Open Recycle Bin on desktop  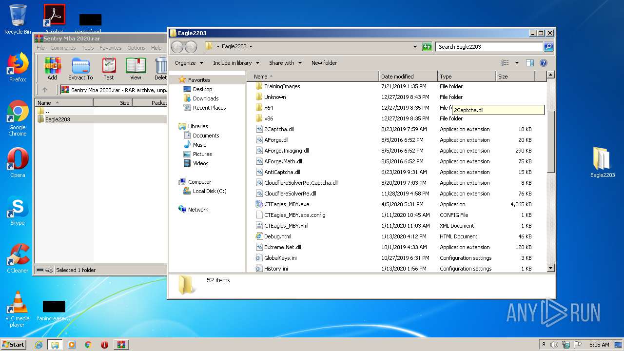pyautogui.click(x=18, y=19)
